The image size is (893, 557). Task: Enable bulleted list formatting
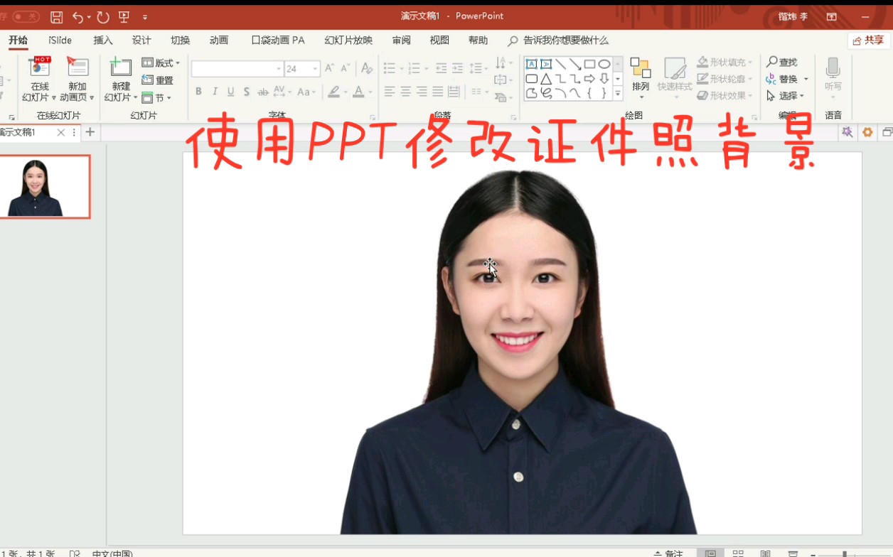(389, 68)
